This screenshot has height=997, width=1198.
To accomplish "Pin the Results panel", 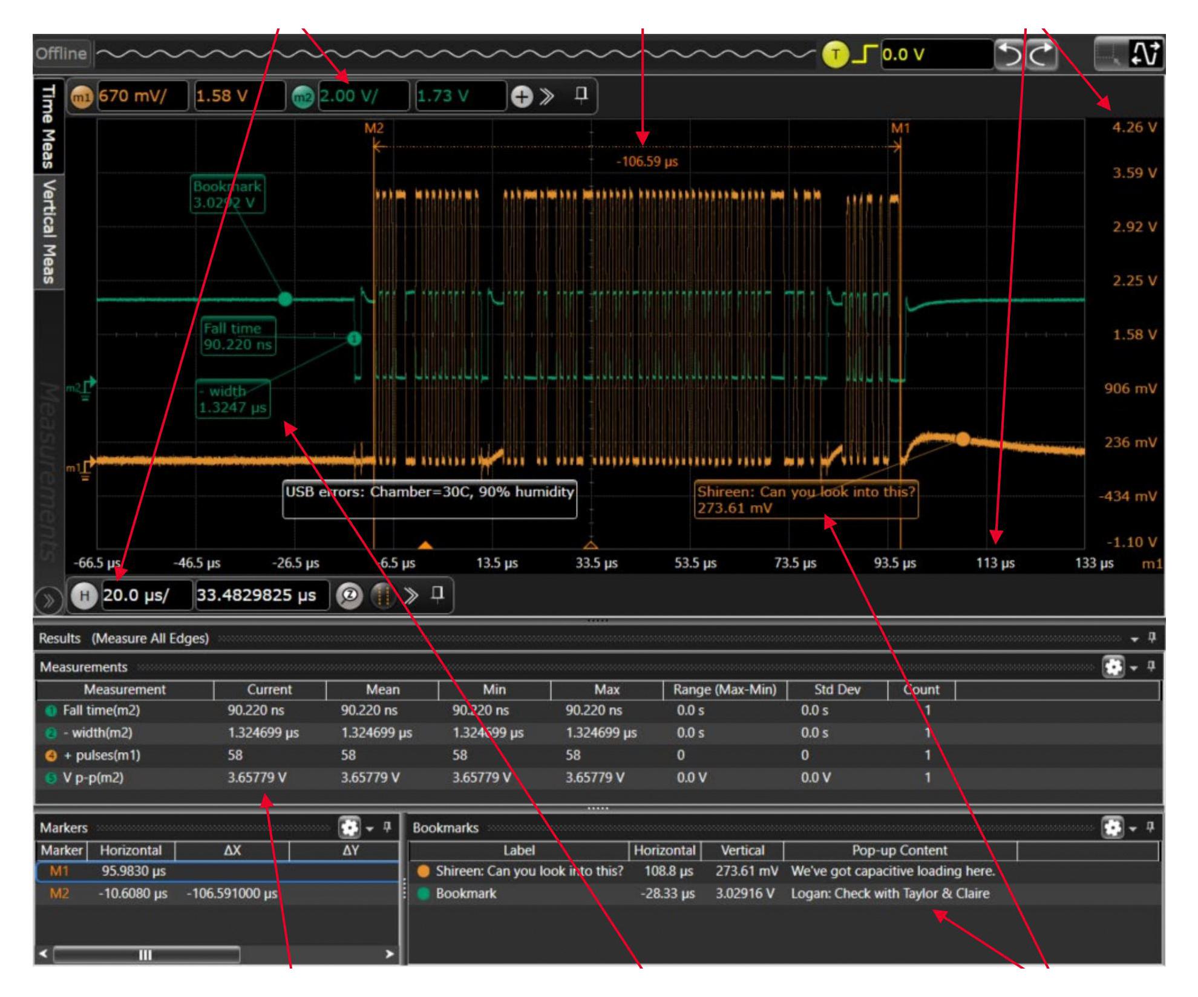I will click(x=1152, y=638).
